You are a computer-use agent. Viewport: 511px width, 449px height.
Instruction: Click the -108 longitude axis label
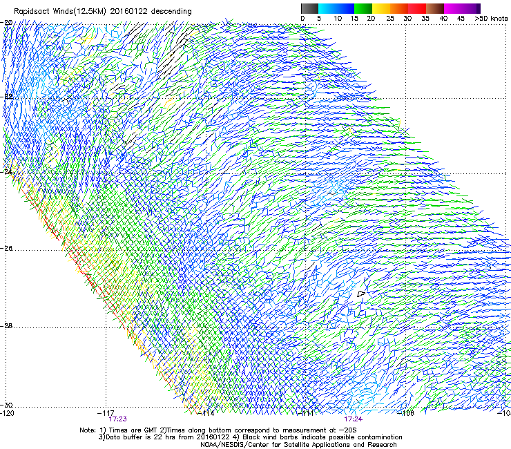click(x=406, y=413)
